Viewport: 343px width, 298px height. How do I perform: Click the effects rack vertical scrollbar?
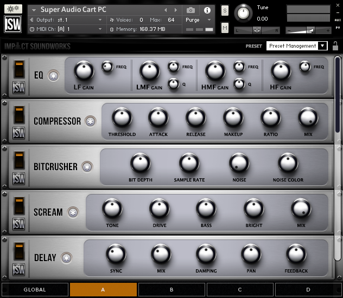point(338,158)
